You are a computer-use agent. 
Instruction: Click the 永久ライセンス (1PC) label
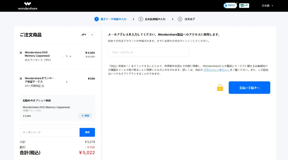38,60
